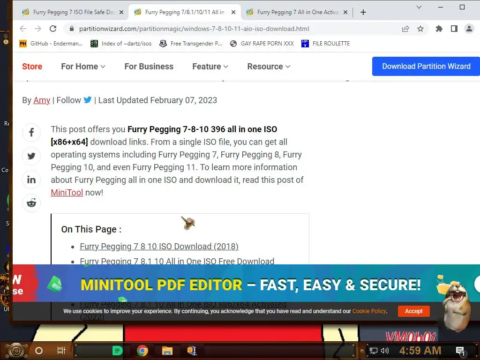Click 'Last Updated February 07, 2023' text
Viewport: 480px width, 360px height.
[x=157, y=100]
